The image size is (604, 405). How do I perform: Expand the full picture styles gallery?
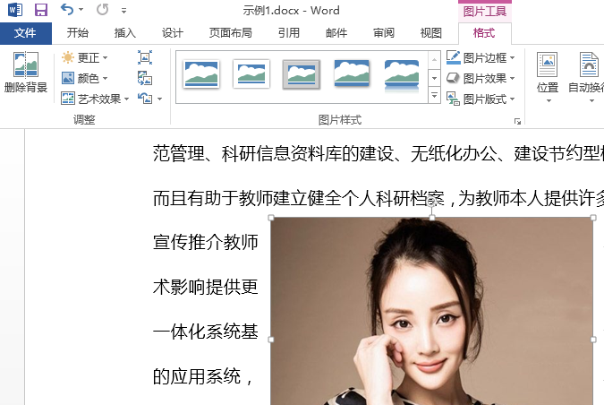coord(434,95)
